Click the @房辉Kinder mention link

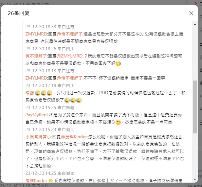[74, 137]
